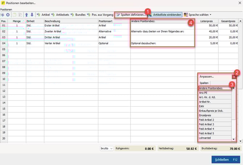
Task: Open the brutto combo box
Action: 107,148
